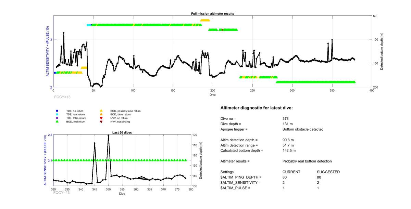The height and width of the screenshot is (209, 411).
Task: Select the 'TDE, real return' legend label
Action: pyautogui.click(x=75, y=115)
